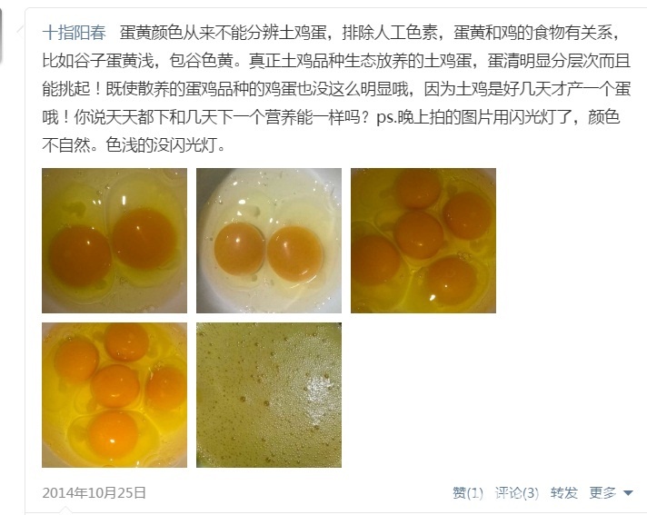Click the bottom yolk in fourth photo
The height and width of the screenshot is (515, 647).
pyautogui.click(x=113, y=434)
